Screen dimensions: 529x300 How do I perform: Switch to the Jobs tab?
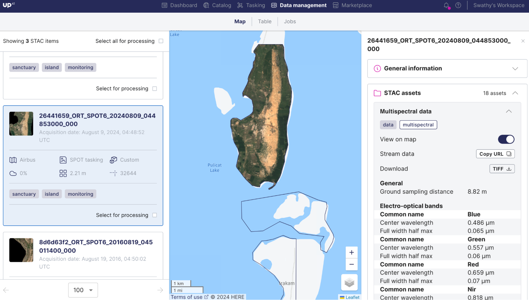290,21
